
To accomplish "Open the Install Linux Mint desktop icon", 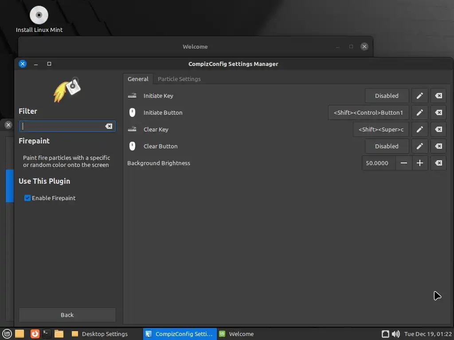I will [x=39, y=19].
